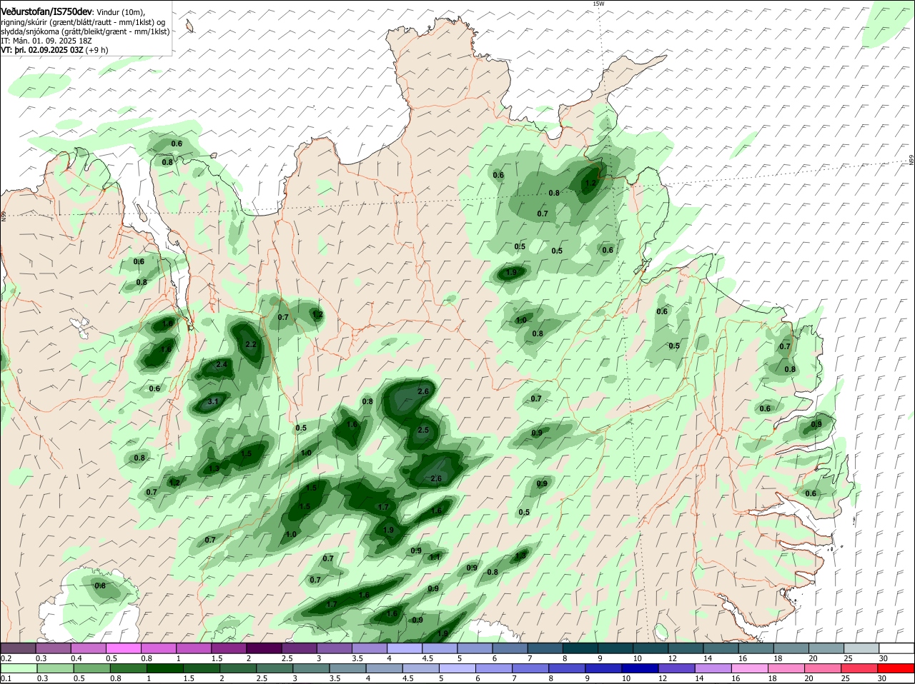
Task: Click the top-row legend swatch labeled 12
Action: 685,648
